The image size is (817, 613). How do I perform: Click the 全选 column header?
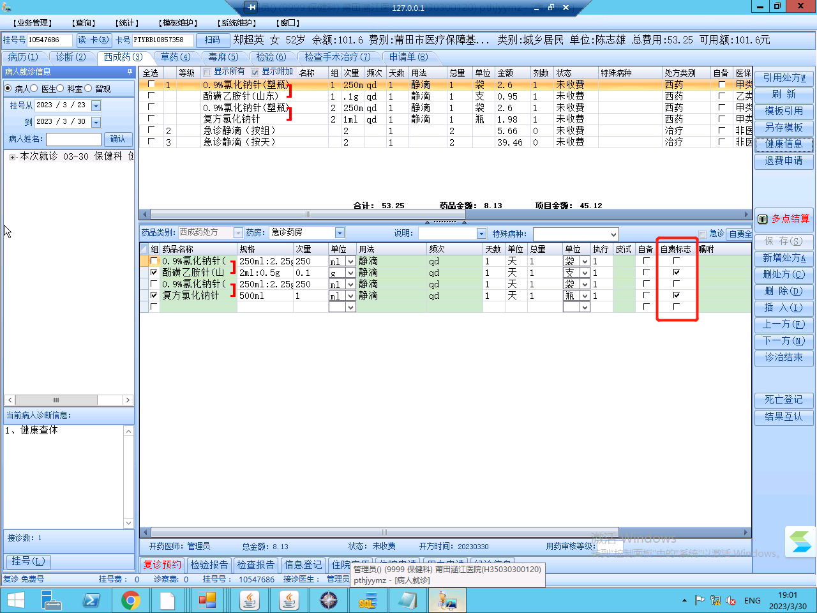pyautogui.click(x=151, y=73)
